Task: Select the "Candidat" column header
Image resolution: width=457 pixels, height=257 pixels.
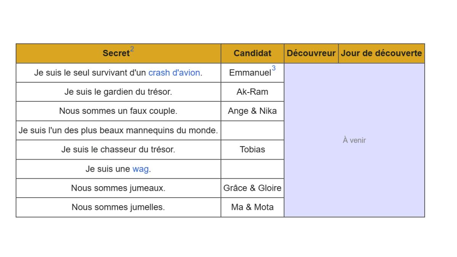Action: tap(252, 53)
